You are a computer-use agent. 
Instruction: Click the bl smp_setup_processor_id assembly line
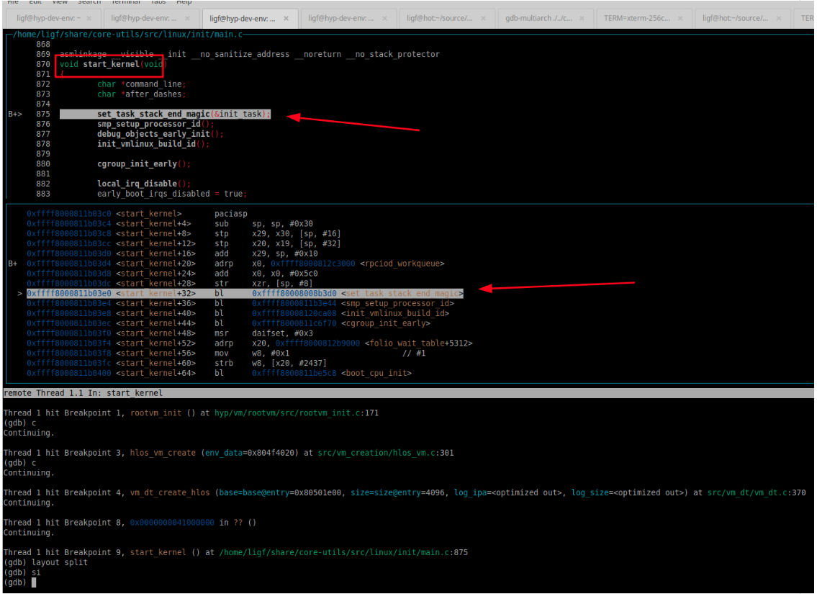pyautogui.click(x=240, y=304)
